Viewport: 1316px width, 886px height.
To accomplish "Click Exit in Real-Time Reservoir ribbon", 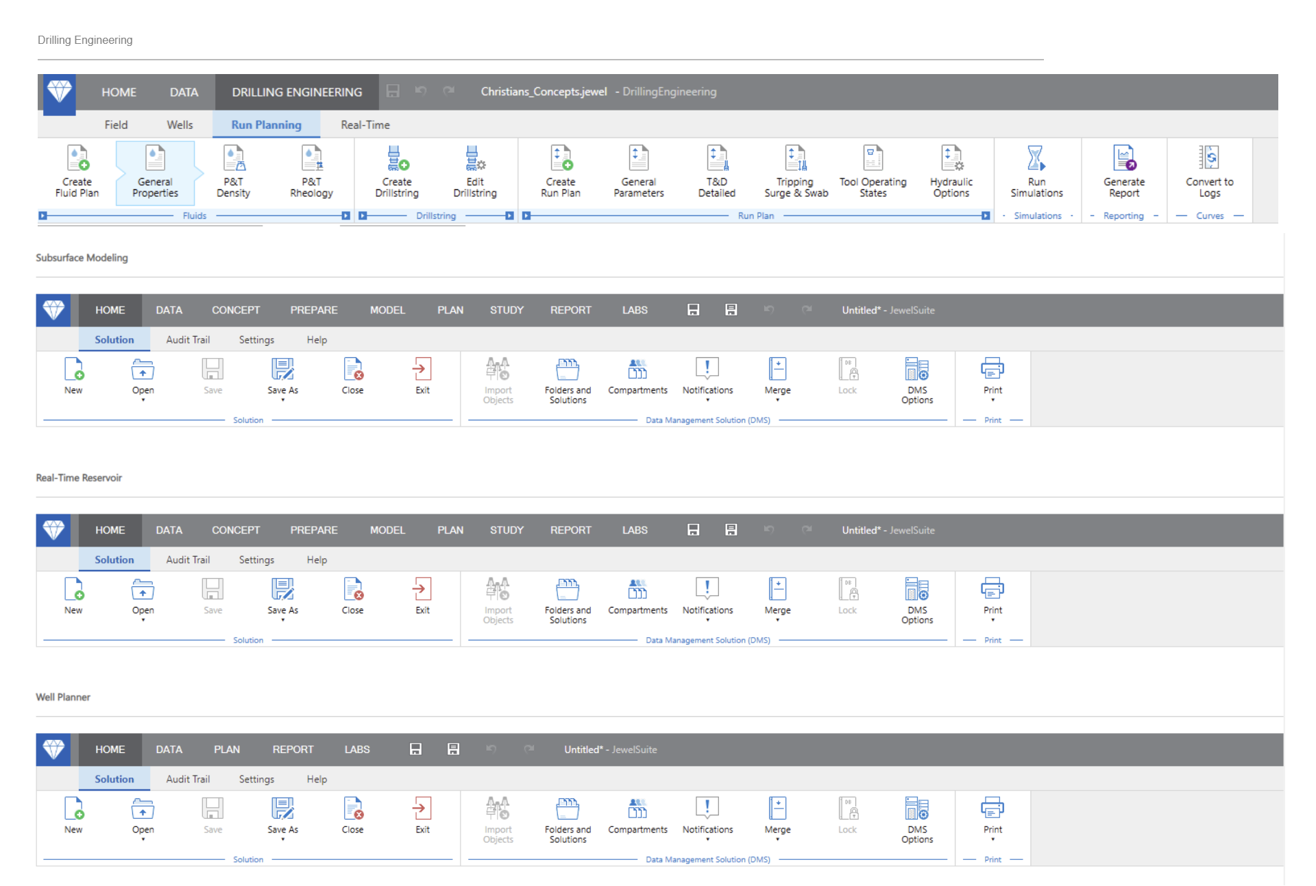I will [422, 596].
